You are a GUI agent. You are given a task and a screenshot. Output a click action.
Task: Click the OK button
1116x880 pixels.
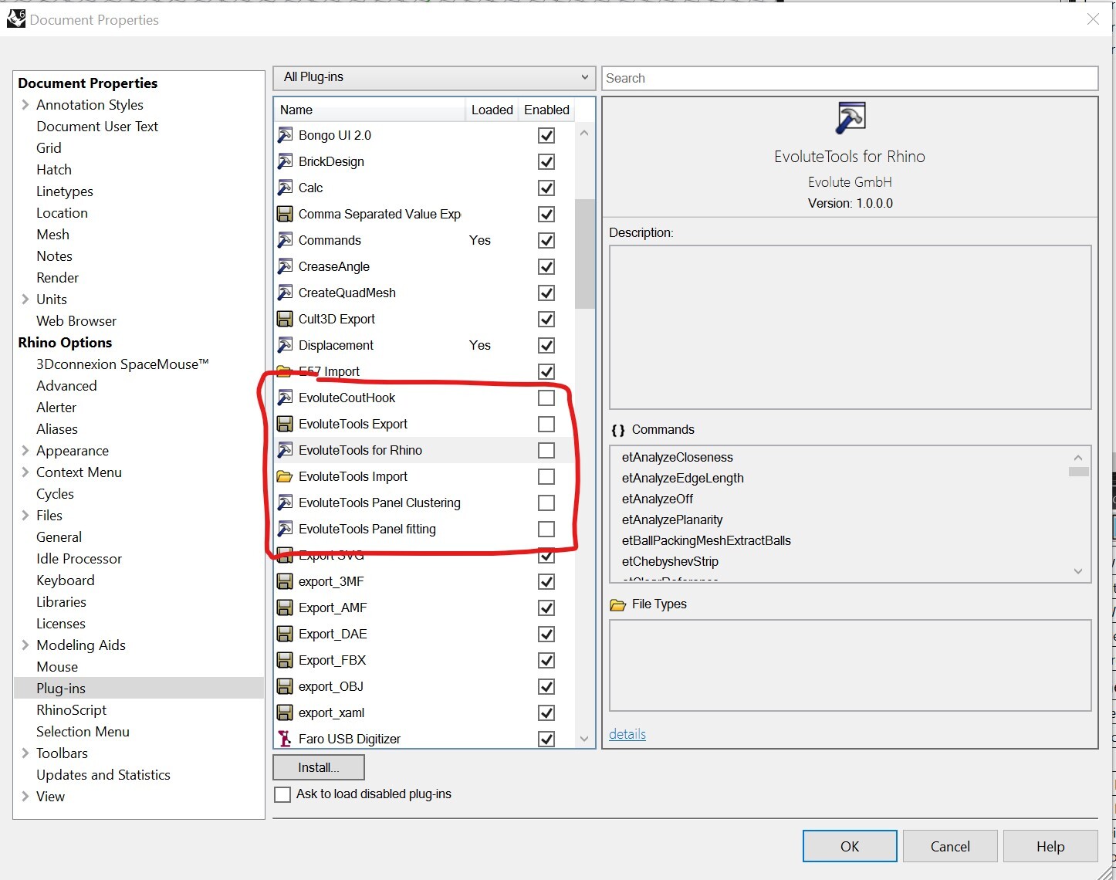(850, 846)
